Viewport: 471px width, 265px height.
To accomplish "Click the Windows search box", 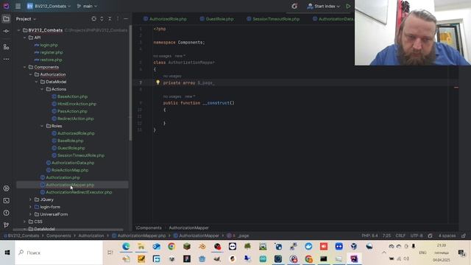I will pos(59,252).
